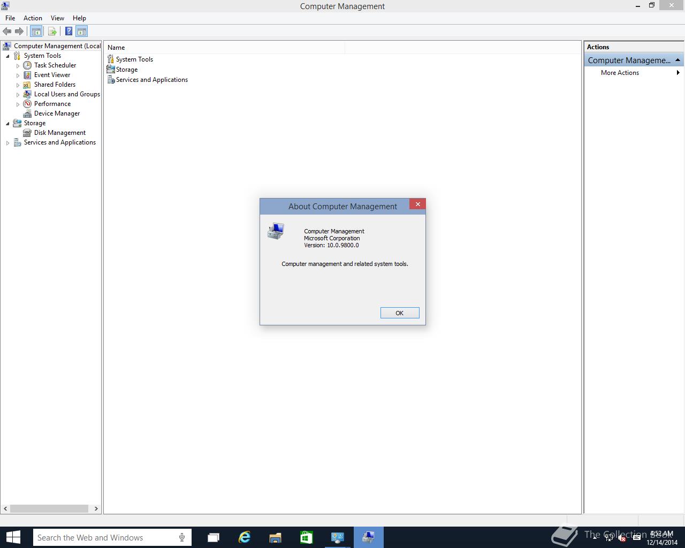Open the File menu

coord(10,18)
